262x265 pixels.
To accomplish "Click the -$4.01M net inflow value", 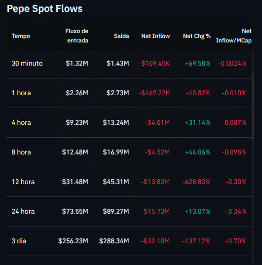I will tap(157, 122).
